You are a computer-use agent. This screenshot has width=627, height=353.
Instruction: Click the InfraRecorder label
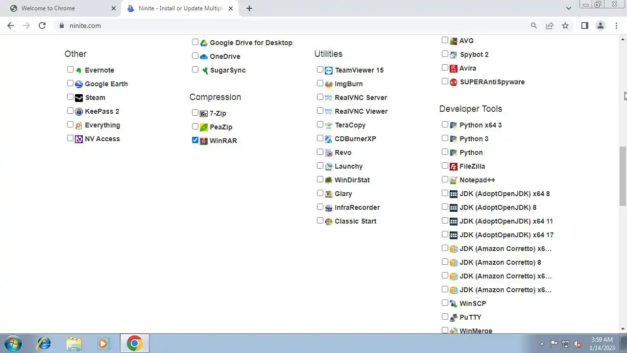[357, 207]
